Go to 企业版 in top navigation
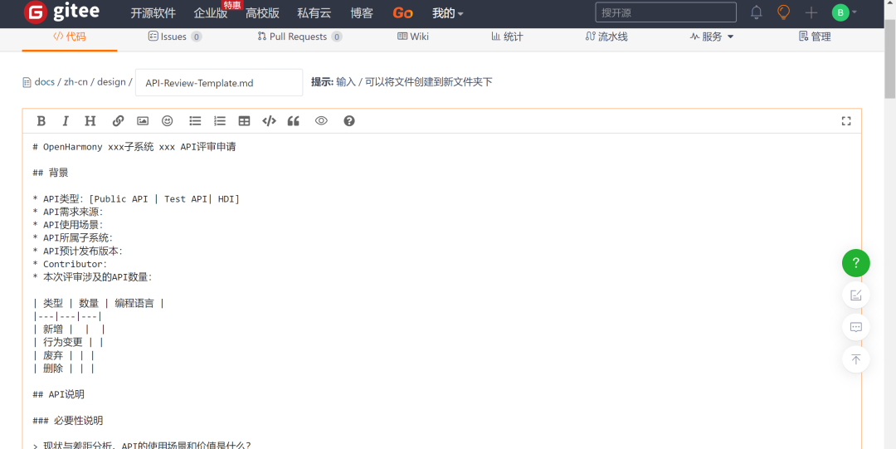Image resolution: width=896 pixels, height=449 pixels. [210, 13]
